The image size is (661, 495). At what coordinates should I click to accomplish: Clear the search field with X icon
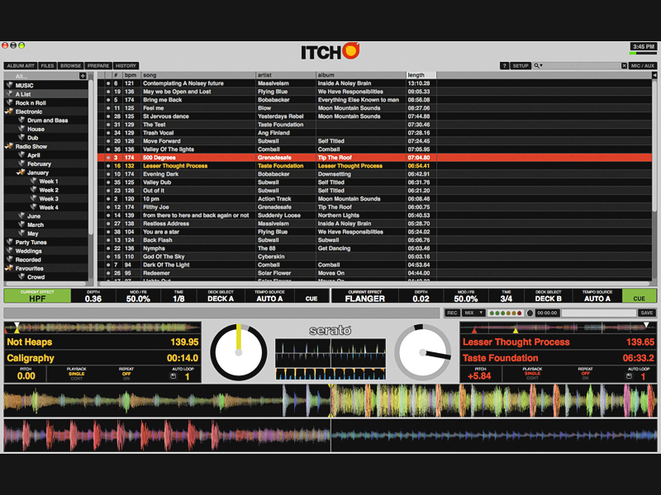[x=624, y=66]
